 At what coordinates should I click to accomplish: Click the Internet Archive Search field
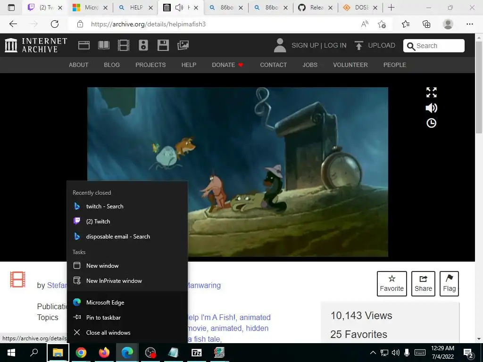[x=434, y=46]
